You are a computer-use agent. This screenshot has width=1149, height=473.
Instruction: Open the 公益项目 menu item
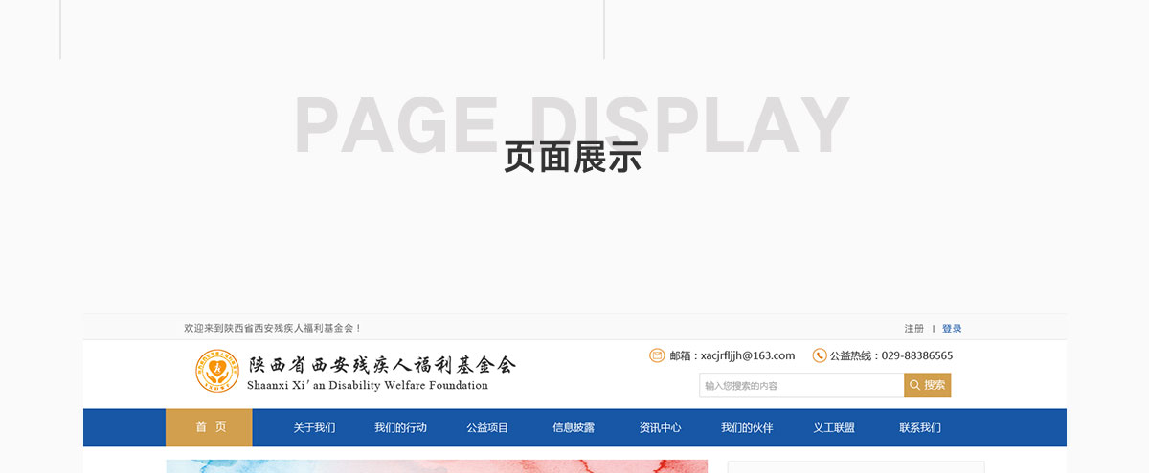pyautogui.click(x=487, y=428)
